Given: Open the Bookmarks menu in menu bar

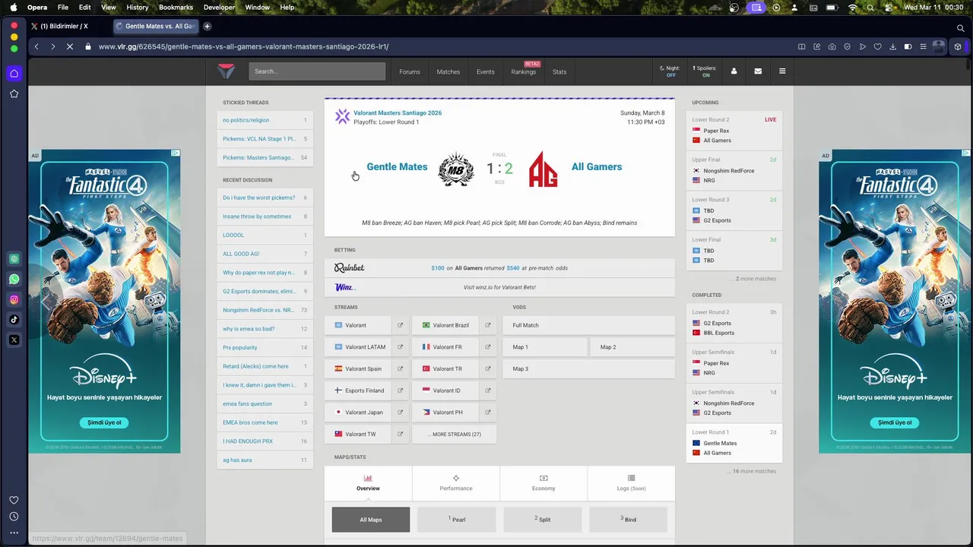Looking at the screenshot, I should (x=176, y=8).
